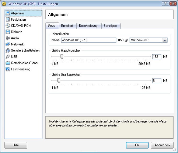
Task: Click the Abbrechen button
Action: (x=162, y=145)
